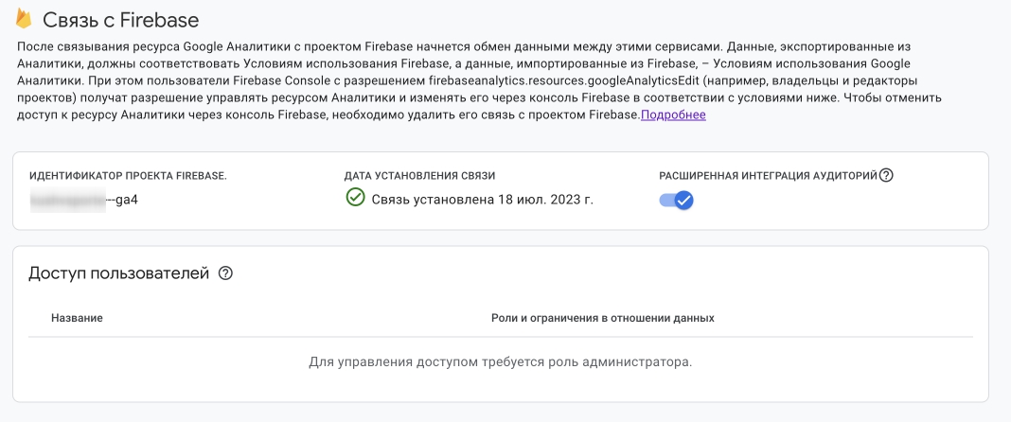This screenshot has height=422, width=1011.
Task: Click the green link-established checkmark icon
Action: pos(355,198)
